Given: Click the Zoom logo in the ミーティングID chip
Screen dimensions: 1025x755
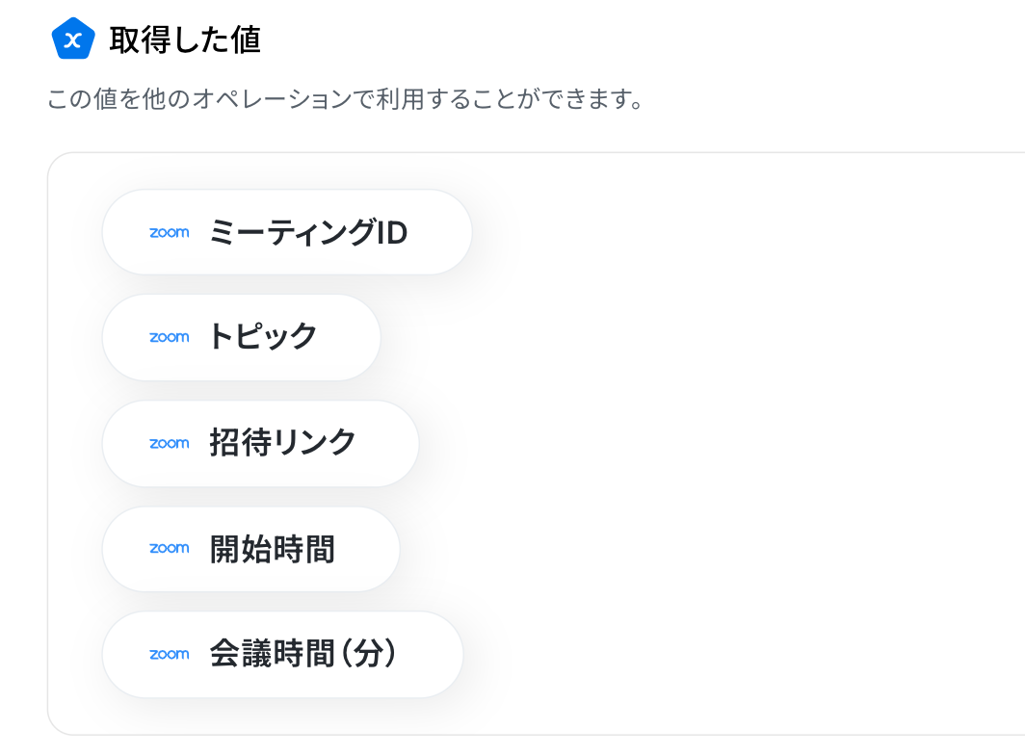Looking at the screenshot, I should (x=170, y=233).
